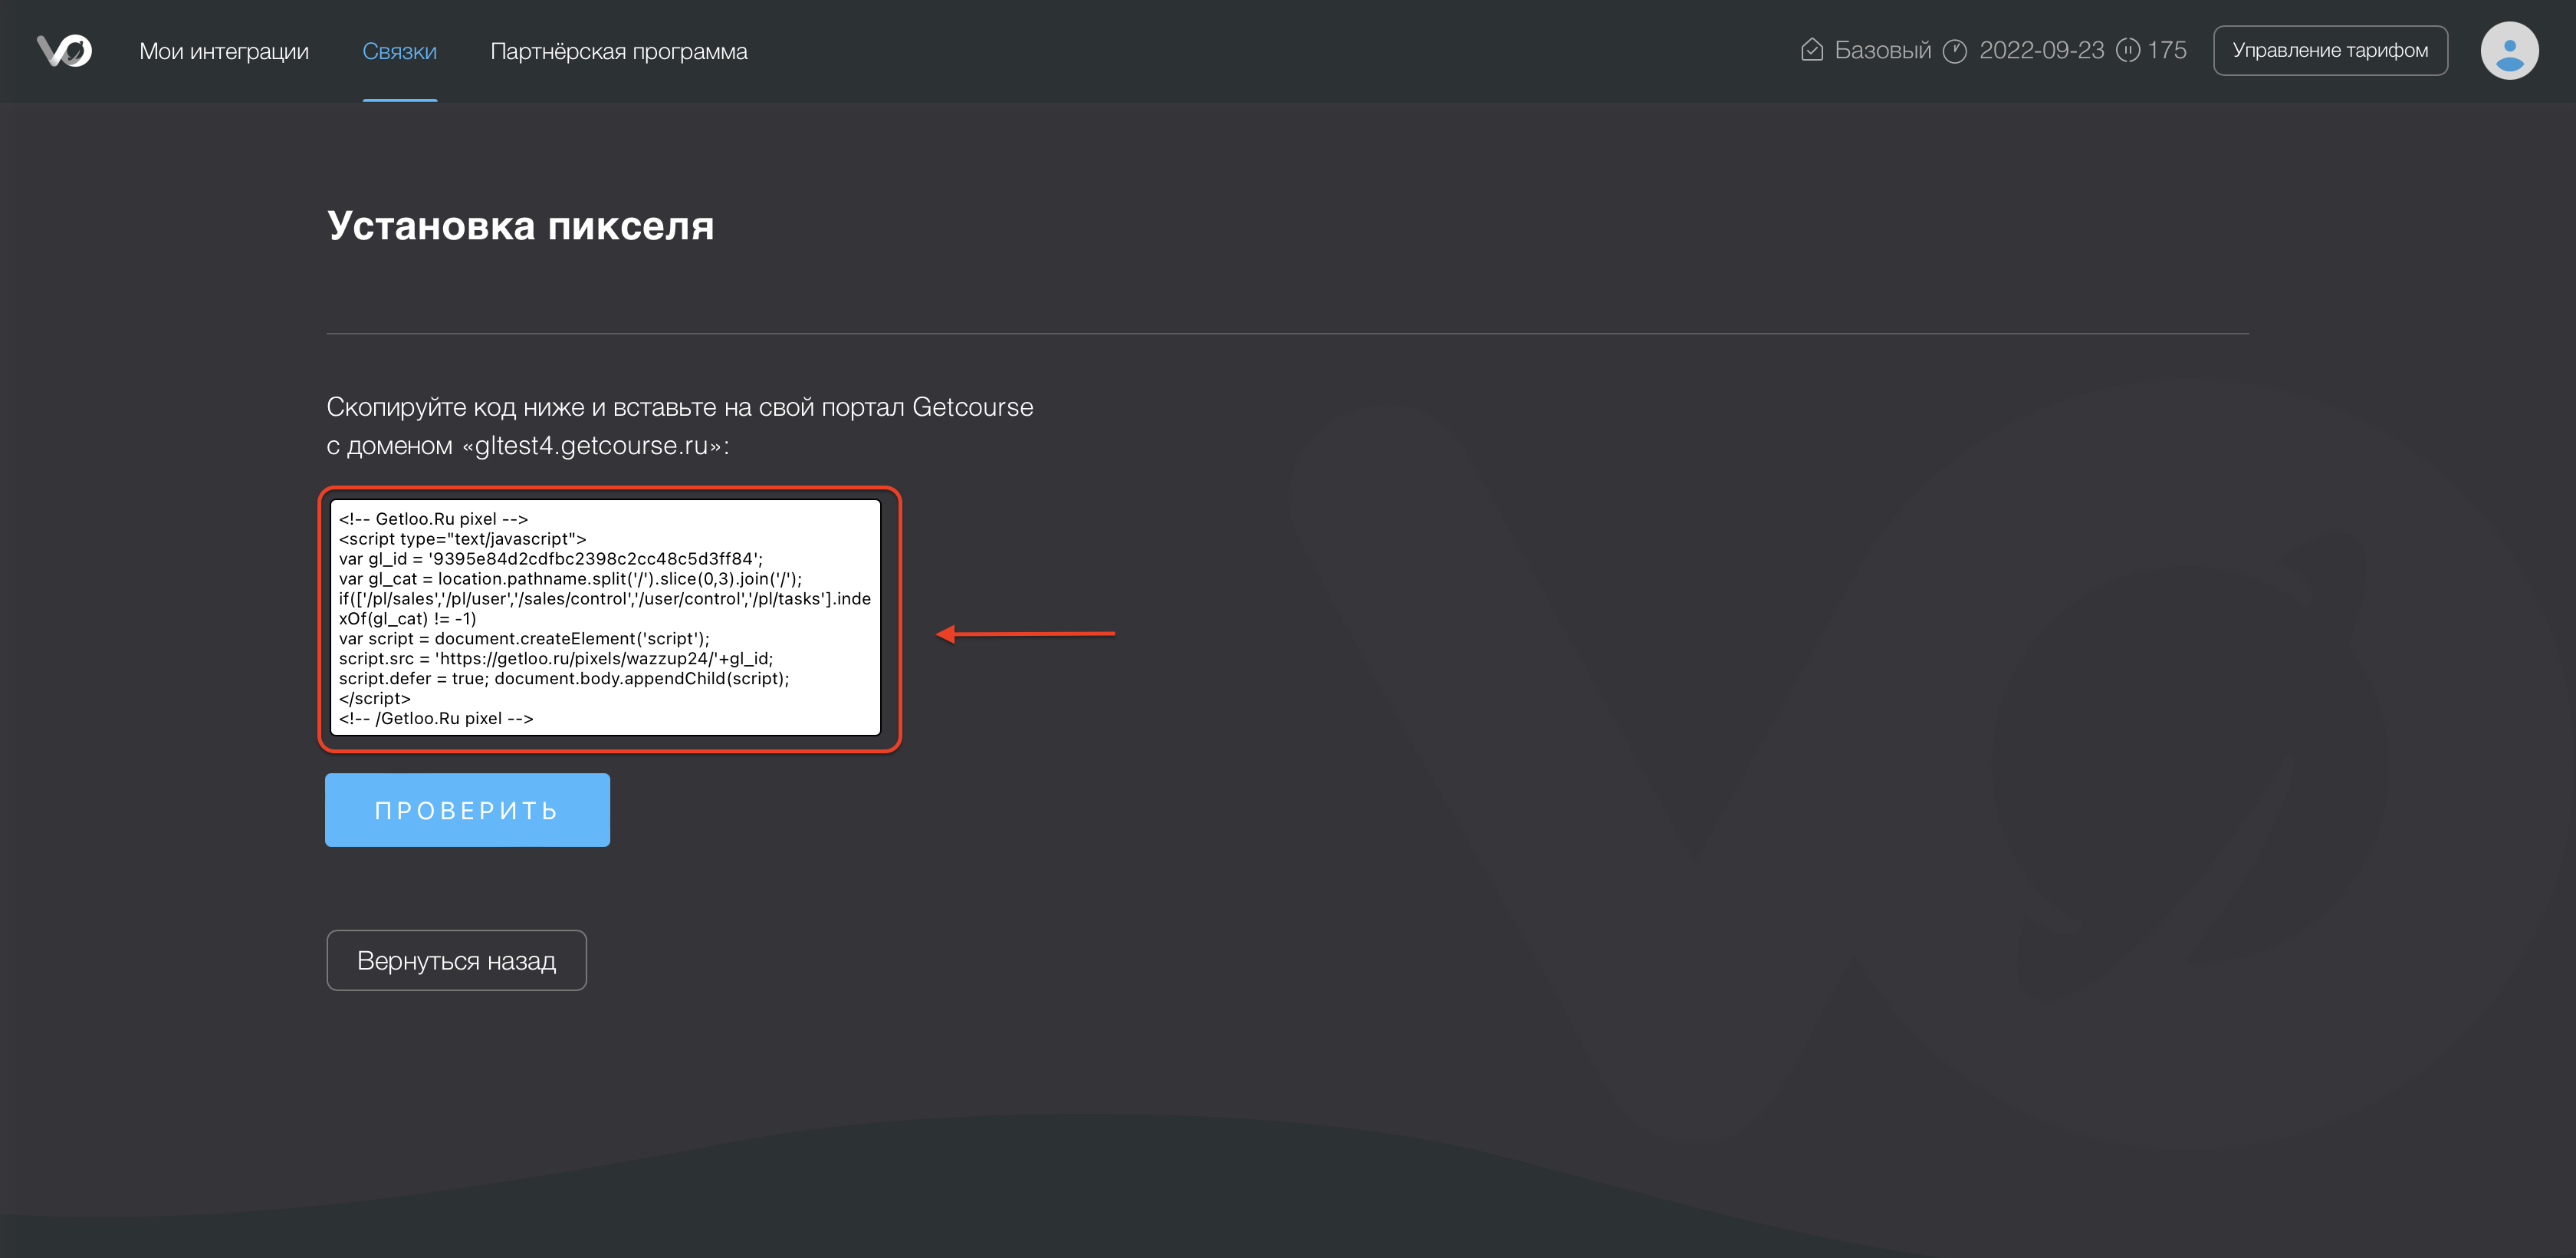Click the tariff plan house-check icon
The height and width of the screenshot is (1258, 2576).
tap(1811, 50)
